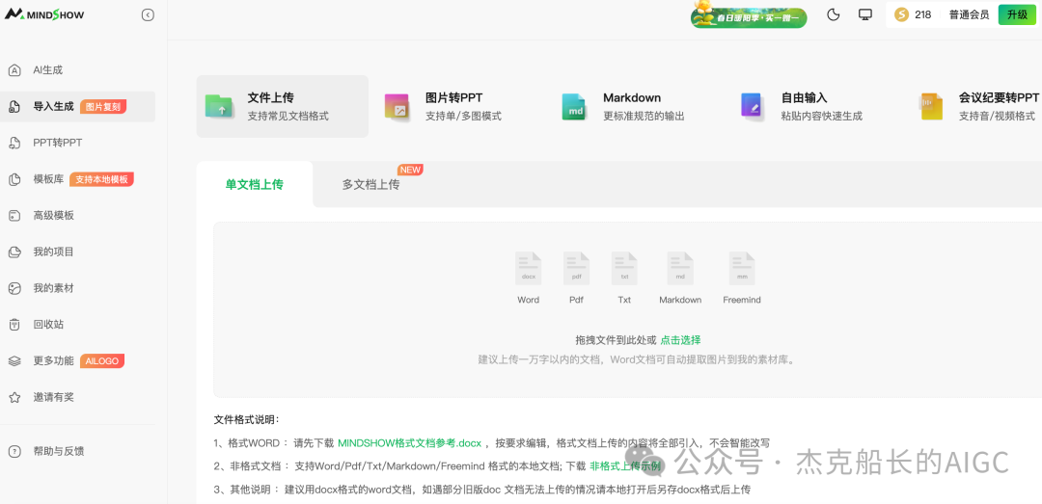Click the 自由输入 pencil icon
The image size is (1042, 504).
click(x=753, y=106)
